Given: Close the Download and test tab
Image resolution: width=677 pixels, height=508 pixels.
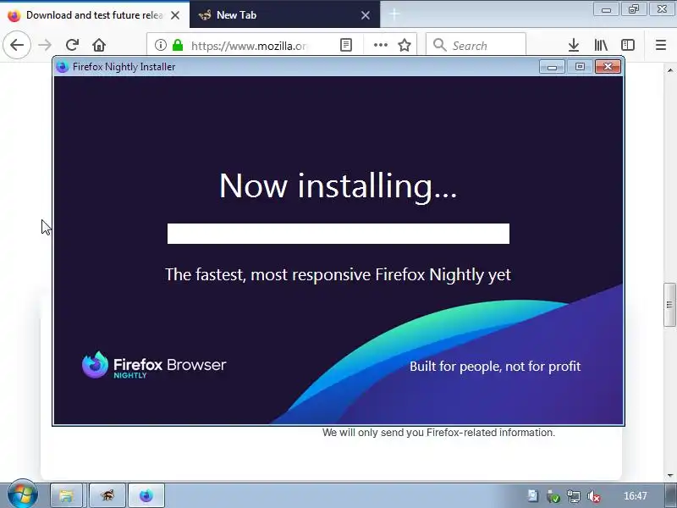Looking at the screenshot, I should tap(175, 15).
